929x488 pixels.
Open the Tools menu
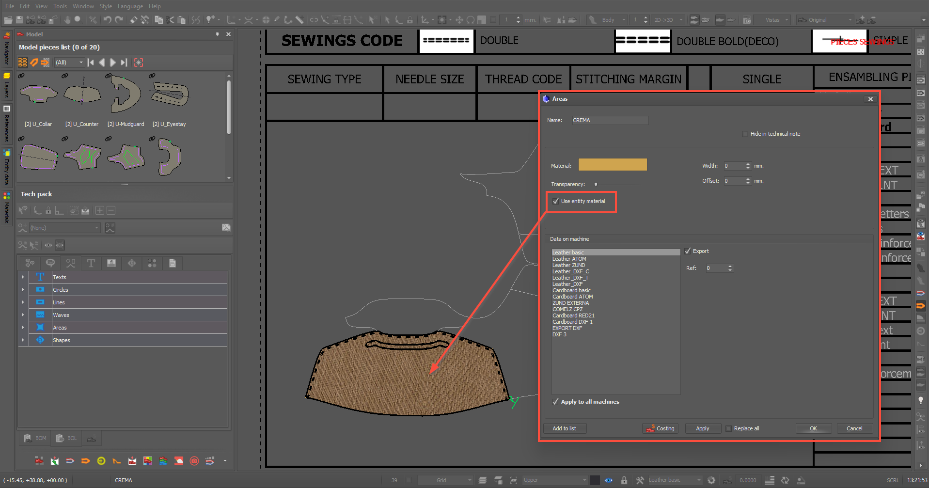point(60,6)
